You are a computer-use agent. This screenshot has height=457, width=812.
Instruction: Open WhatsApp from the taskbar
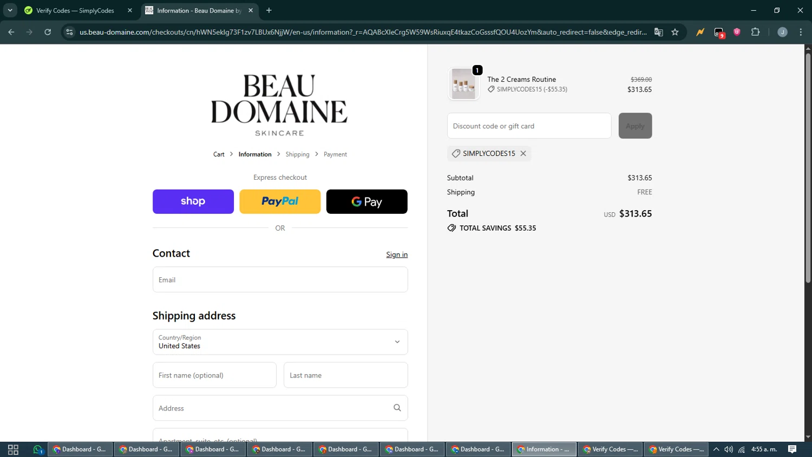pos(38,449)
